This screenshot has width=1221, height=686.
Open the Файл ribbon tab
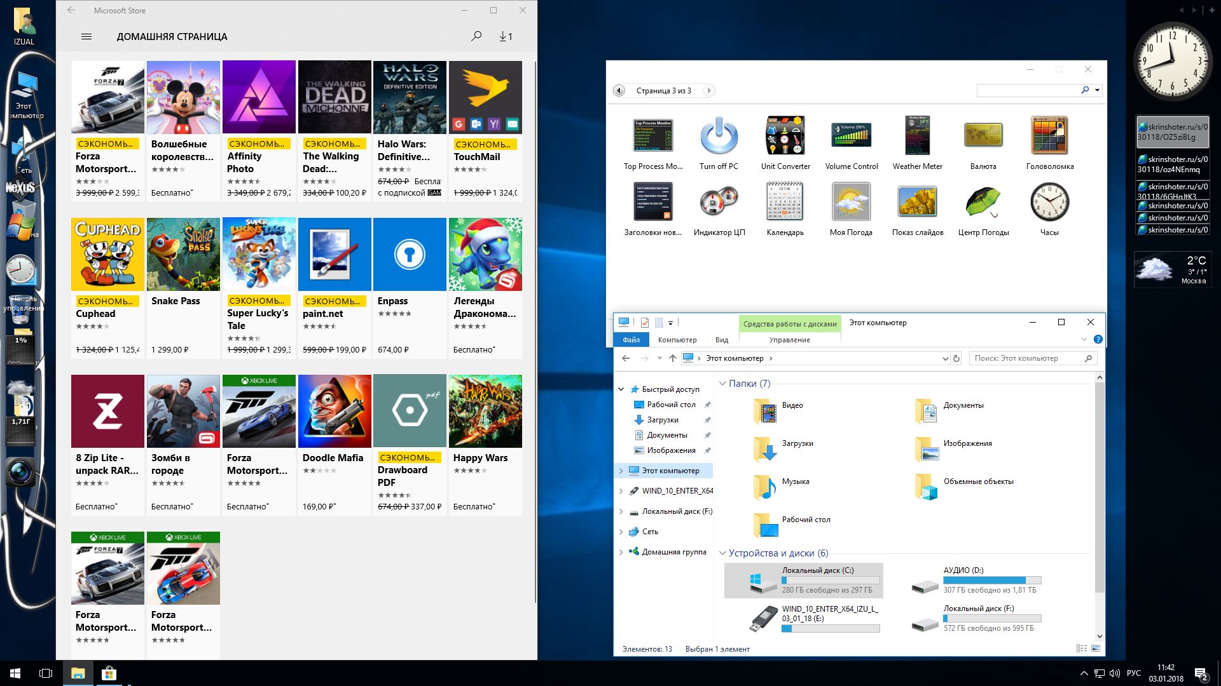click(x=631, y=340)
